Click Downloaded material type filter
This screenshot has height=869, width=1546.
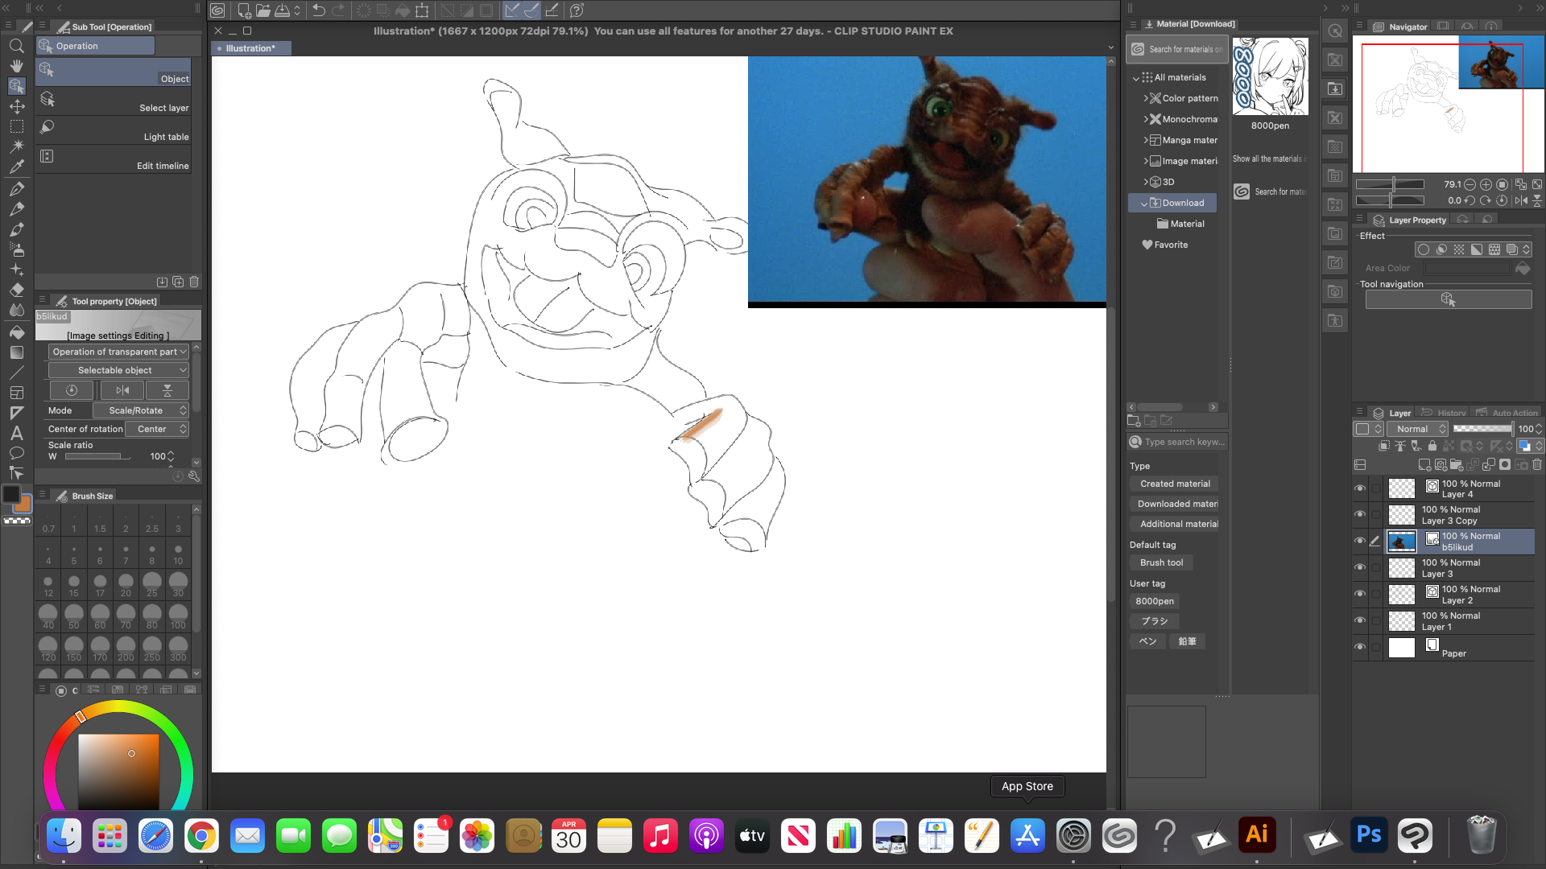(x=1175, y=504)
